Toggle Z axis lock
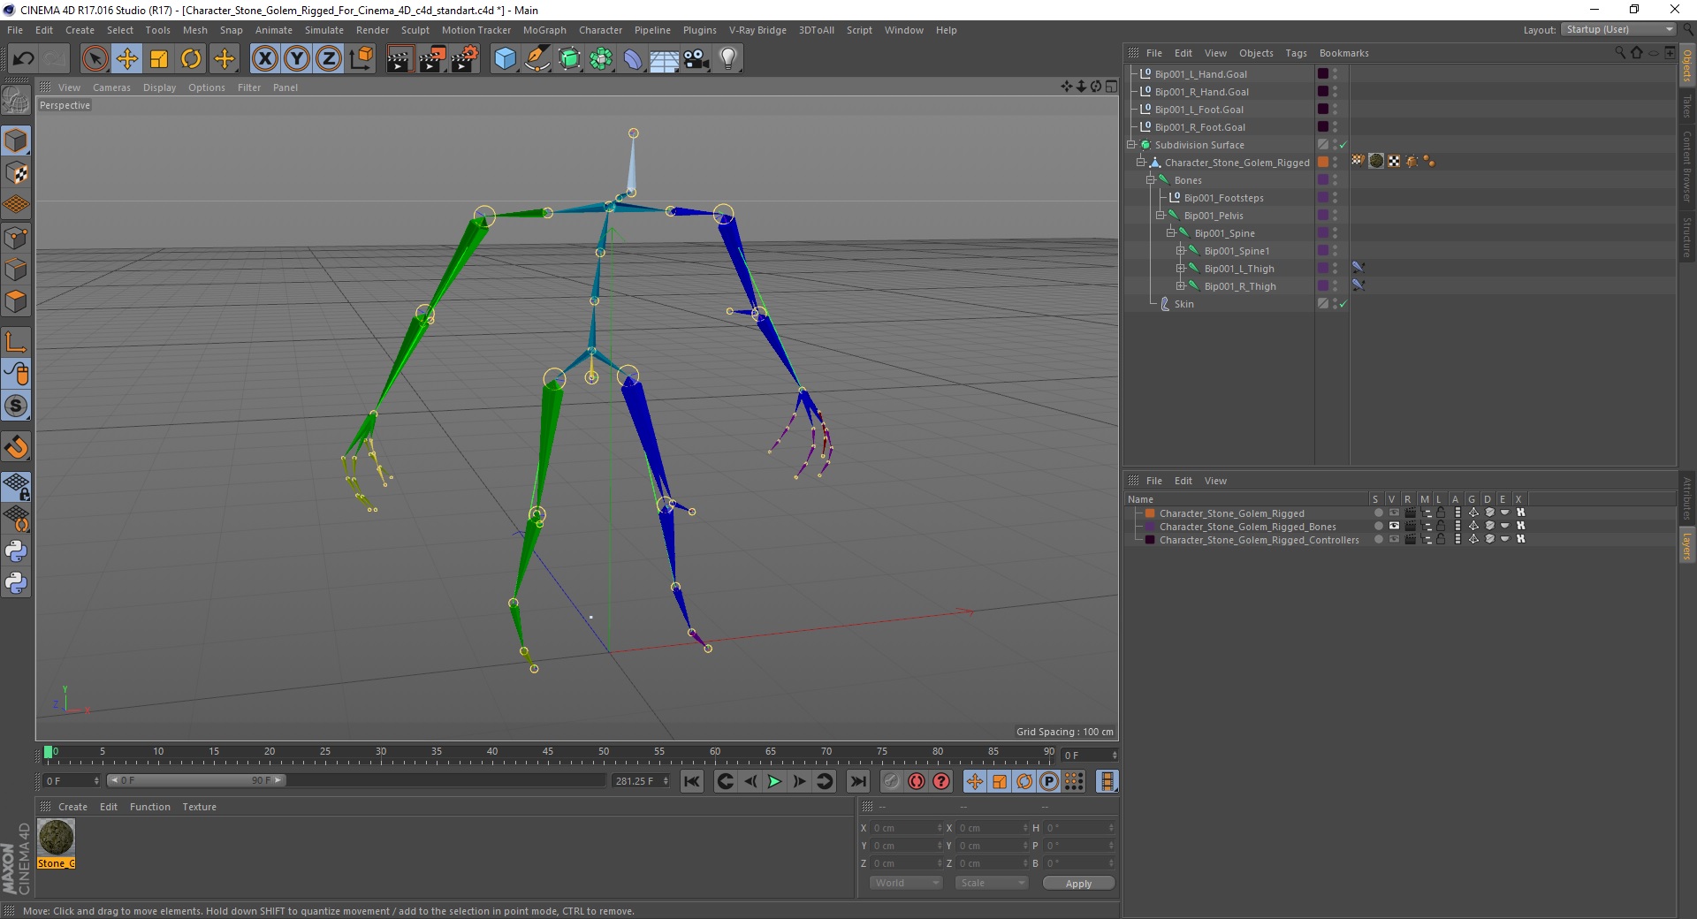The width and height of the screenshot is (1697, 919). [329, 59]
